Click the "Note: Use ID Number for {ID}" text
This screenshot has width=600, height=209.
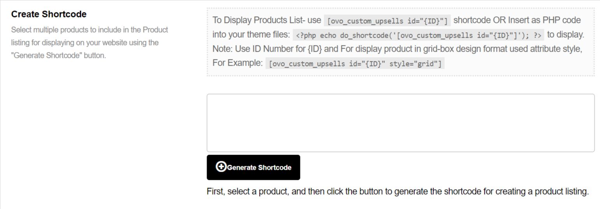tap(267, 49)
